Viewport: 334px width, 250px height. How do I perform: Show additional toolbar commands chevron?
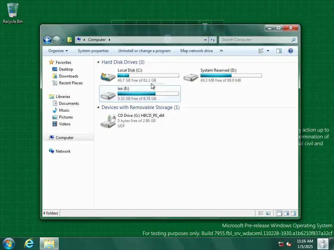(x=221, y=51)
